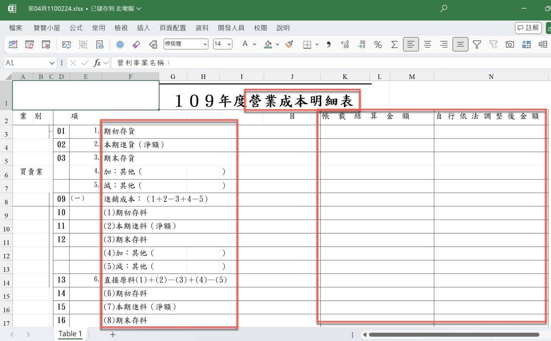This screenshot has width=551, height=341.
Task: Open the 校閱 ribbon tab
Action: pos(261,28)
